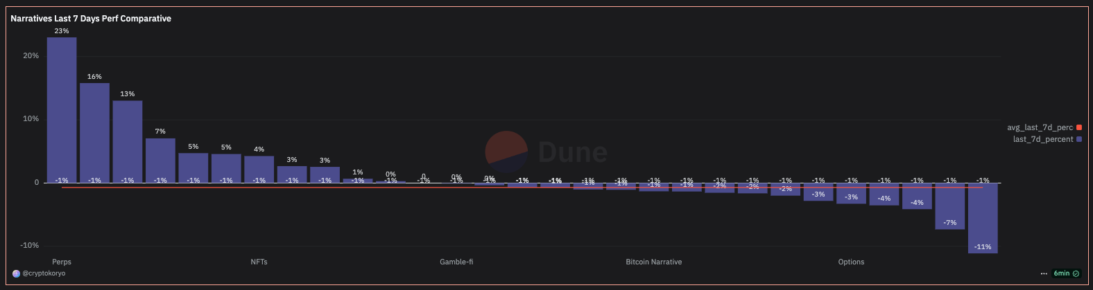
Task: Click the -7% value label inside bar
Action: point(950,223)
